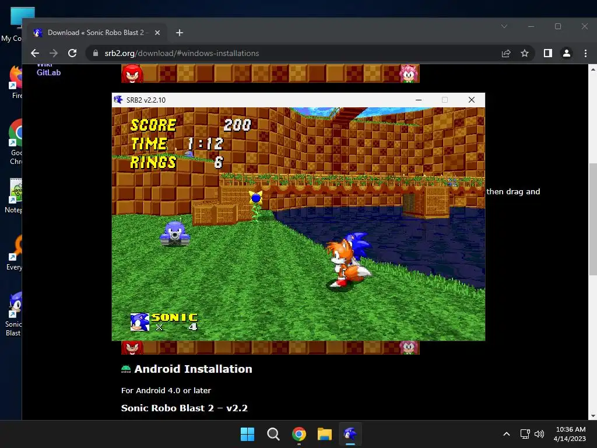Screen dimensions: 597x448
Task: Open a new Chrome tab
Action: click(180, 33)
